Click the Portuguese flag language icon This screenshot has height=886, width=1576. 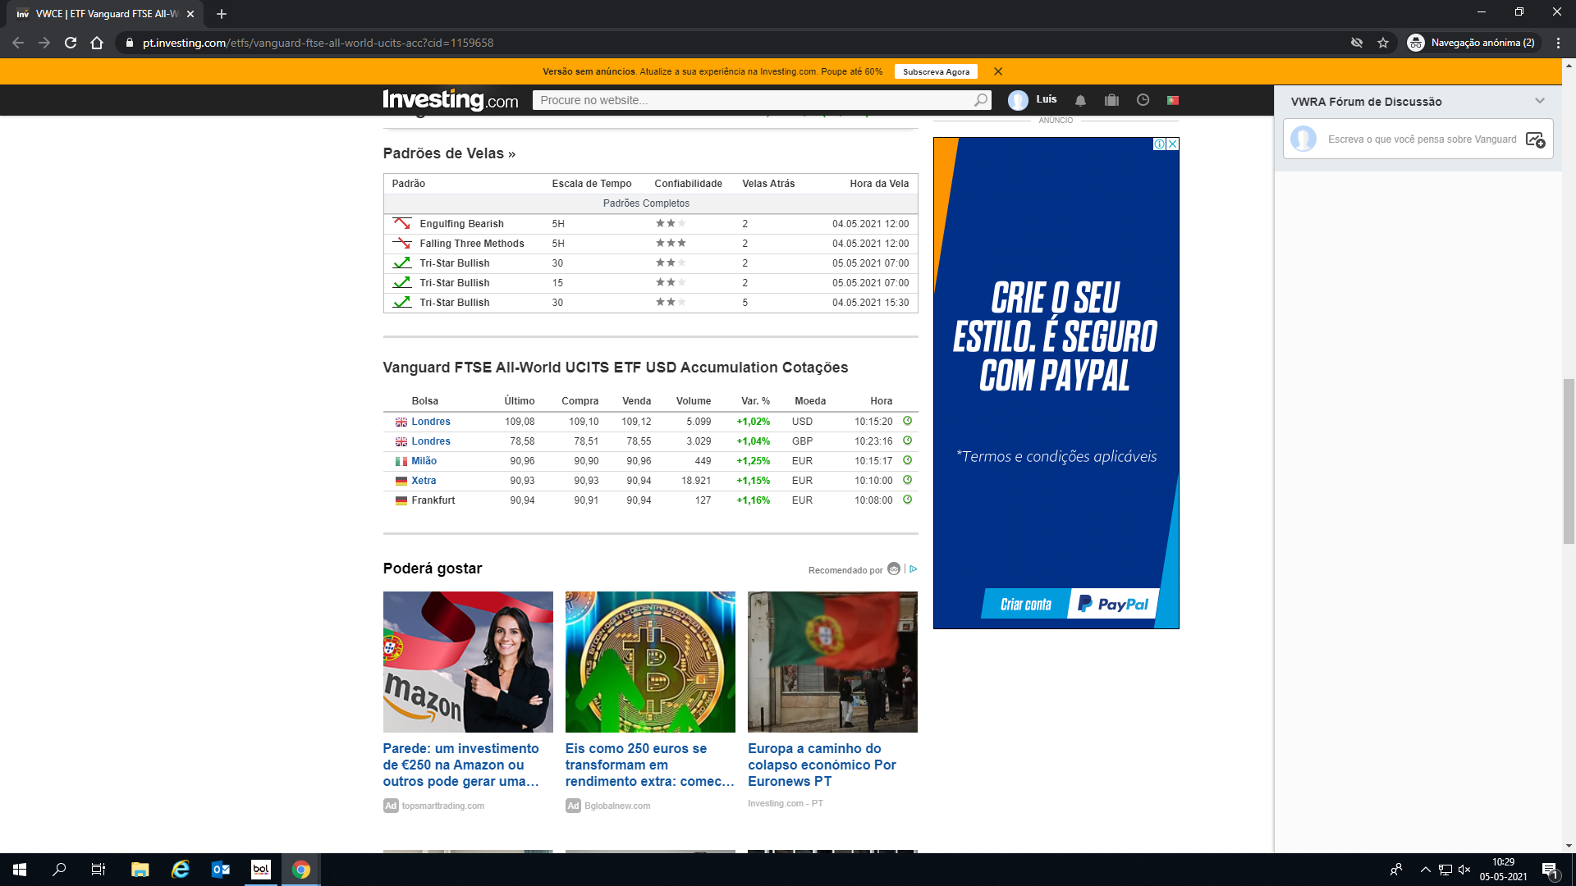(1173, 100)
